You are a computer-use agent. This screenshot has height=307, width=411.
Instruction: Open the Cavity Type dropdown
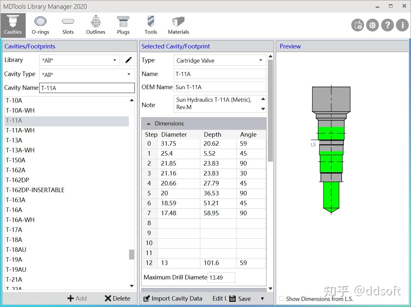coord(86,74)
